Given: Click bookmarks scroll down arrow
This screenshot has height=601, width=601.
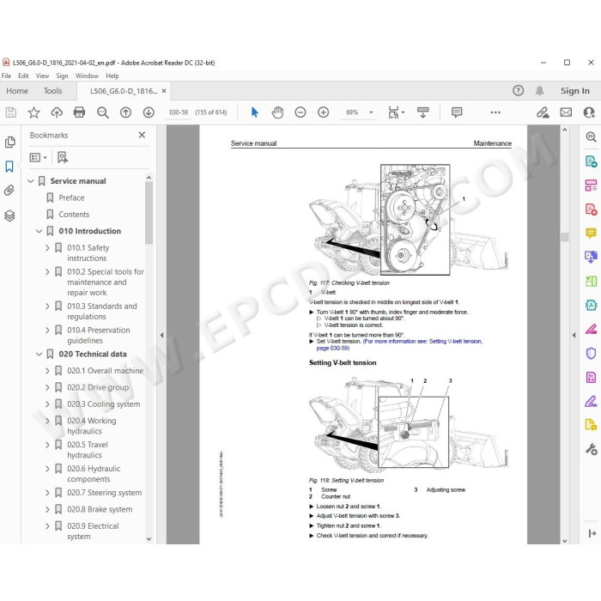Looking at the screenshot, I should [149, 538].
